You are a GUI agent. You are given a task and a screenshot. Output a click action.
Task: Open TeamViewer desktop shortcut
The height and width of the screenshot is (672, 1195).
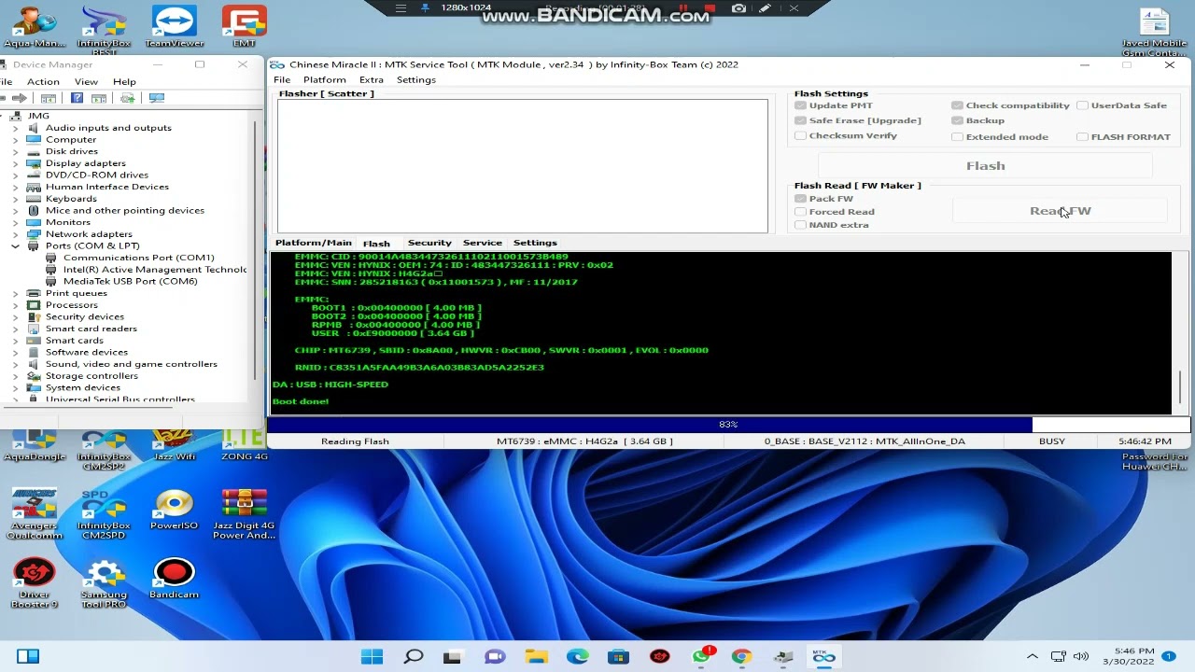[174, 26]
